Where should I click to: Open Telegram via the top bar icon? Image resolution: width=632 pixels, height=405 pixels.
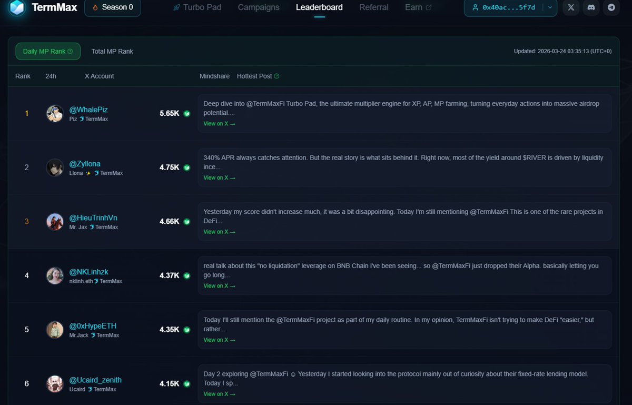point(611,7)
